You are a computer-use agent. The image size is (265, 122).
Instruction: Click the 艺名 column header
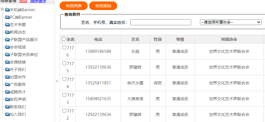tap(136, 39)
